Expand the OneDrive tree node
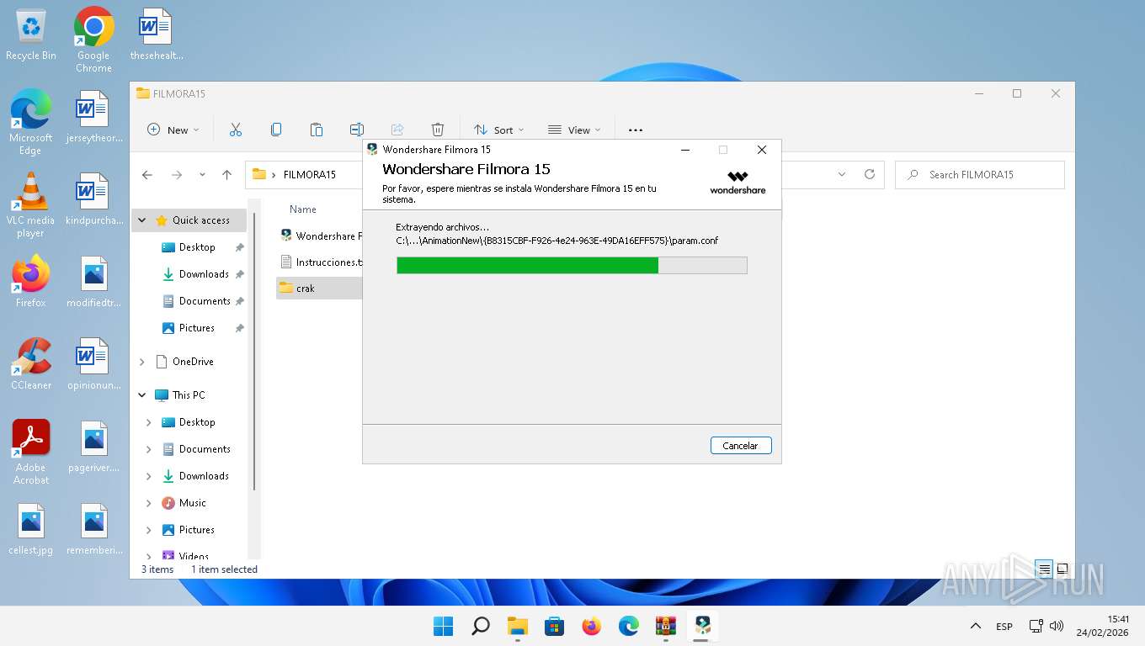Screen dimensions: 1145x646 coord(142,362)
